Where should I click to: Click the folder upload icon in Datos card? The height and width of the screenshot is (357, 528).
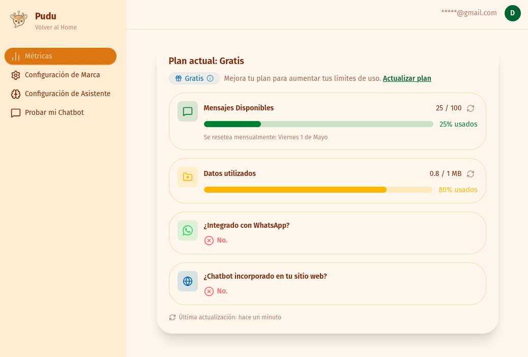tap(188, 177)
